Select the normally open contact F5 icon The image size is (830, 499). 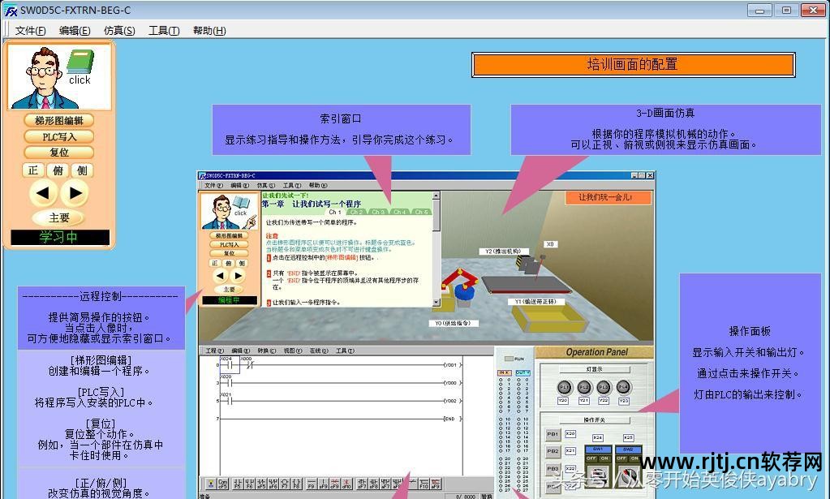pos(236,484)
